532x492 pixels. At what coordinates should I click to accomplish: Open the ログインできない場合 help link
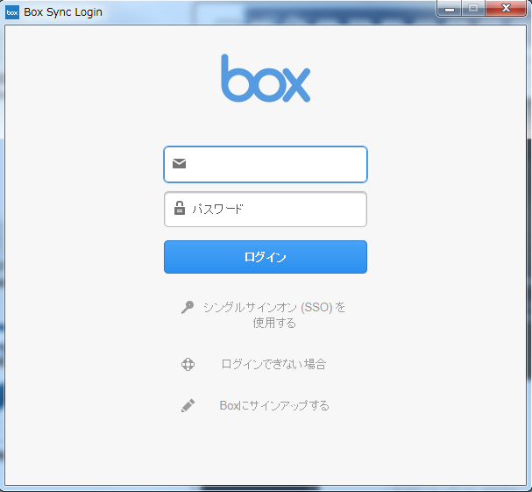273,364
